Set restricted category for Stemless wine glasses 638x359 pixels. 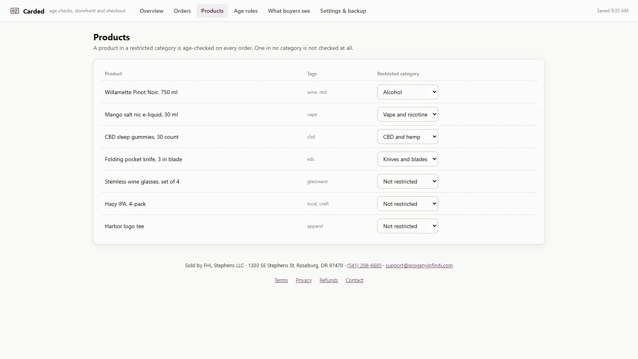pyautogui.click(x=408, y=181)
